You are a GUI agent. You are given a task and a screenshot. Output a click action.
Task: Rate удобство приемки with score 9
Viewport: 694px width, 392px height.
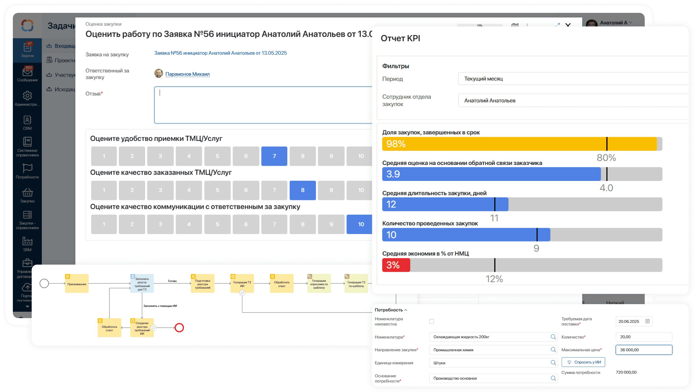click(x=331, y=156)
